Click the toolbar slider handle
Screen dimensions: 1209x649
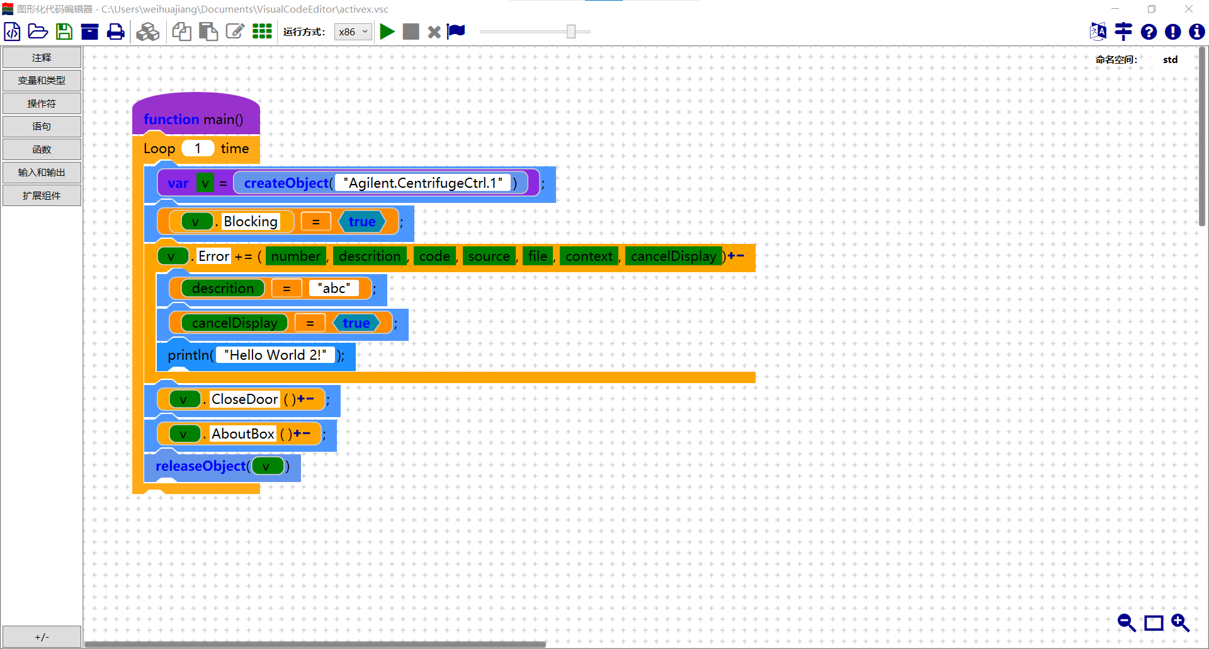click(571, 32)
